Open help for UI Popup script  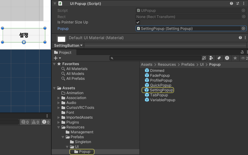tap(231, 3)
